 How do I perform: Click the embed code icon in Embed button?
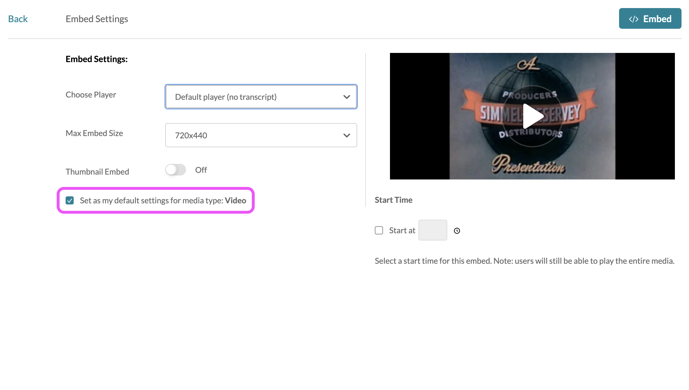coord(633,19)
